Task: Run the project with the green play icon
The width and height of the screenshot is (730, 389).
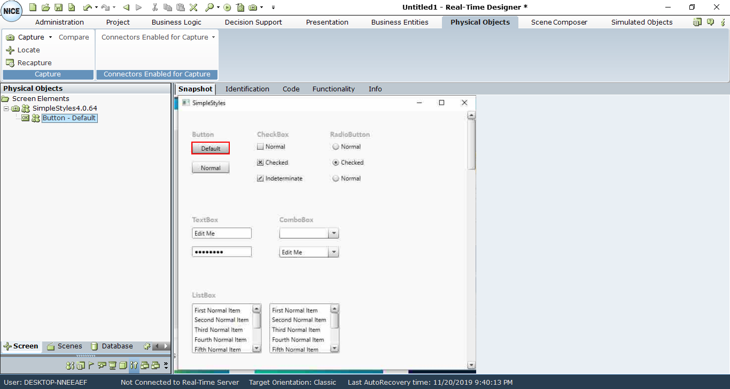Action: tap(227, 7)
